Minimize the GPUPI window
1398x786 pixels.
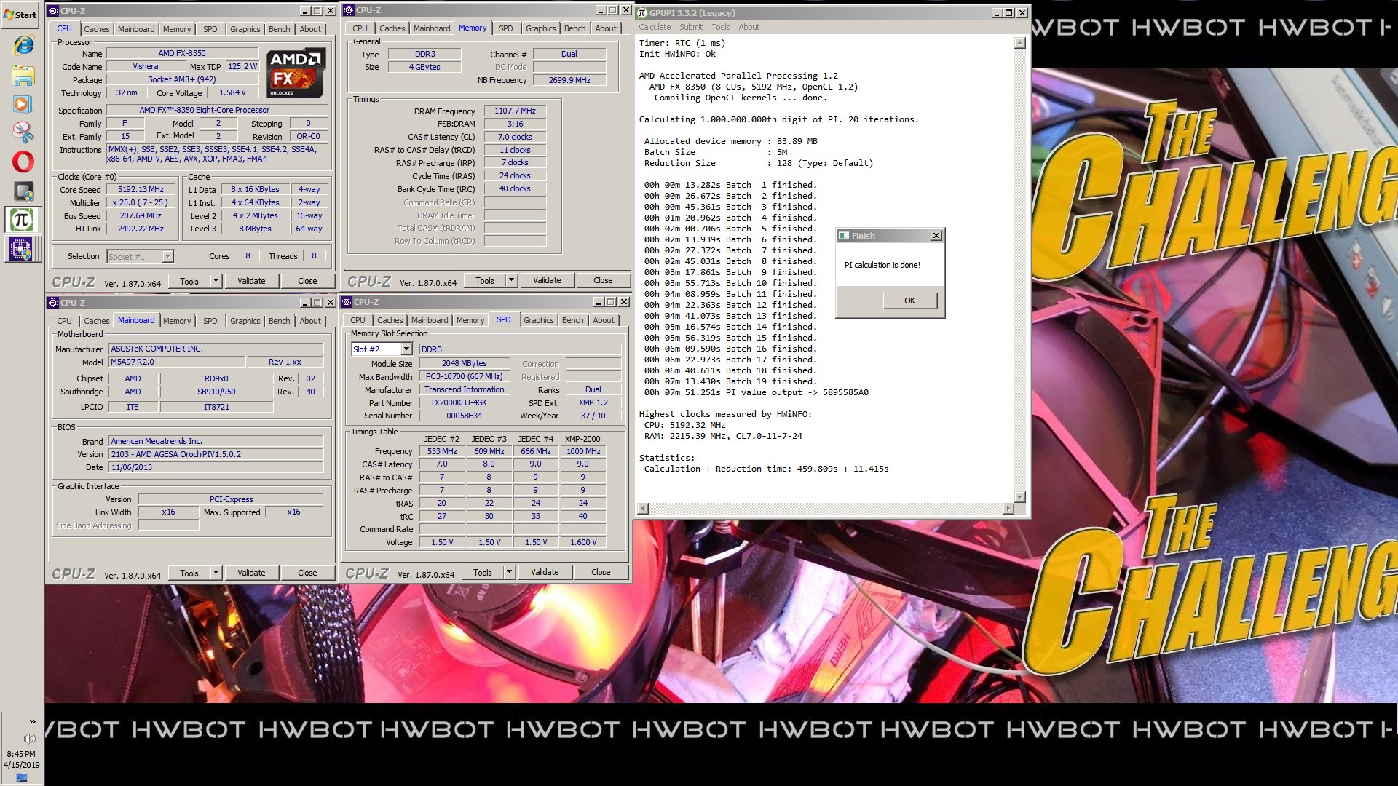pyautogui.click(x=996, y=13)
